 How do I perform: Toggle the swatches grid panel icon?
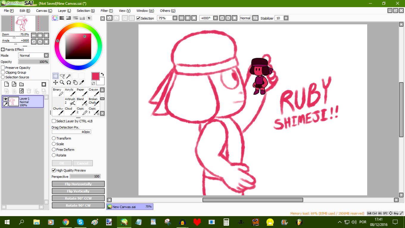coord(82,18)
